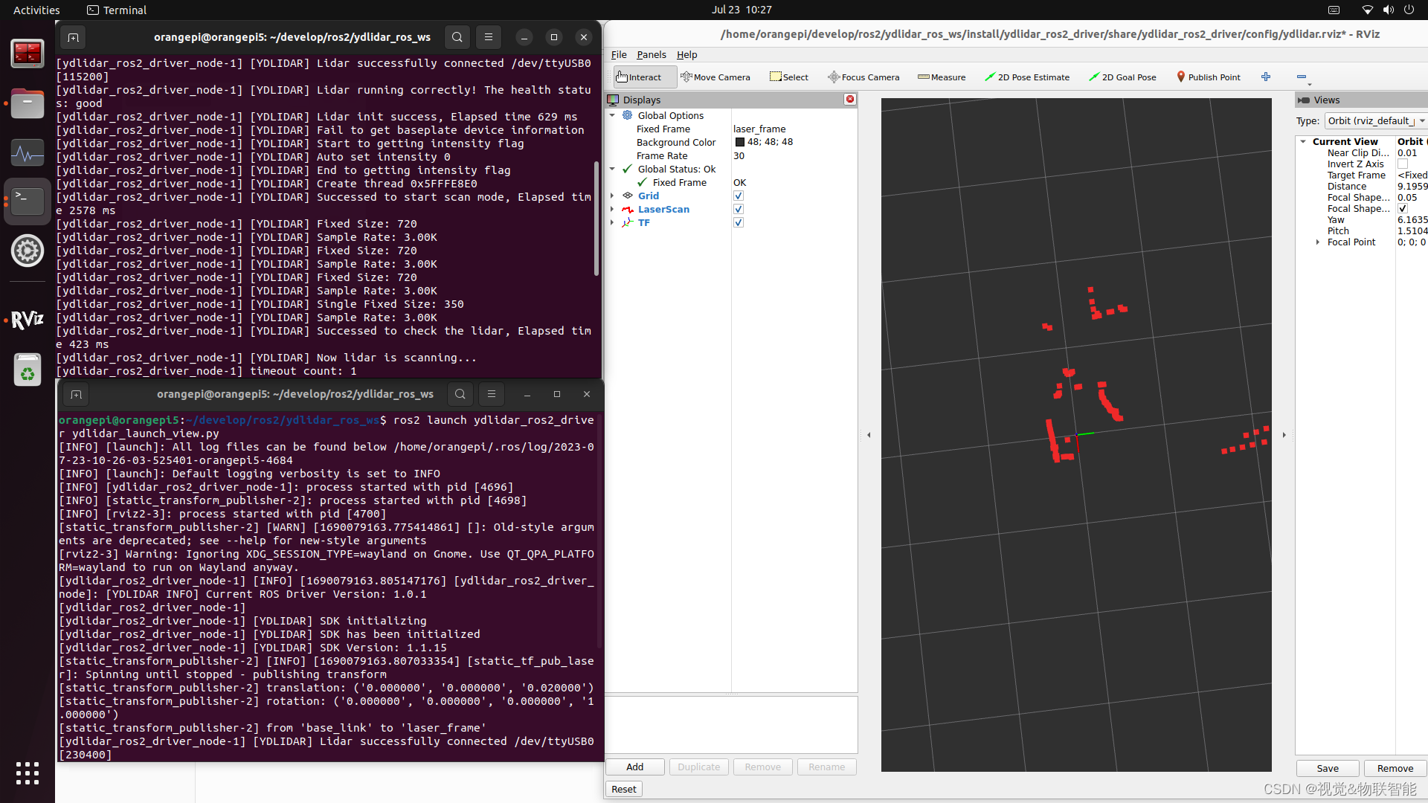Open the Files app in the dock
The width and height of the screenshot is (1428, 803).
click(28, 103)
